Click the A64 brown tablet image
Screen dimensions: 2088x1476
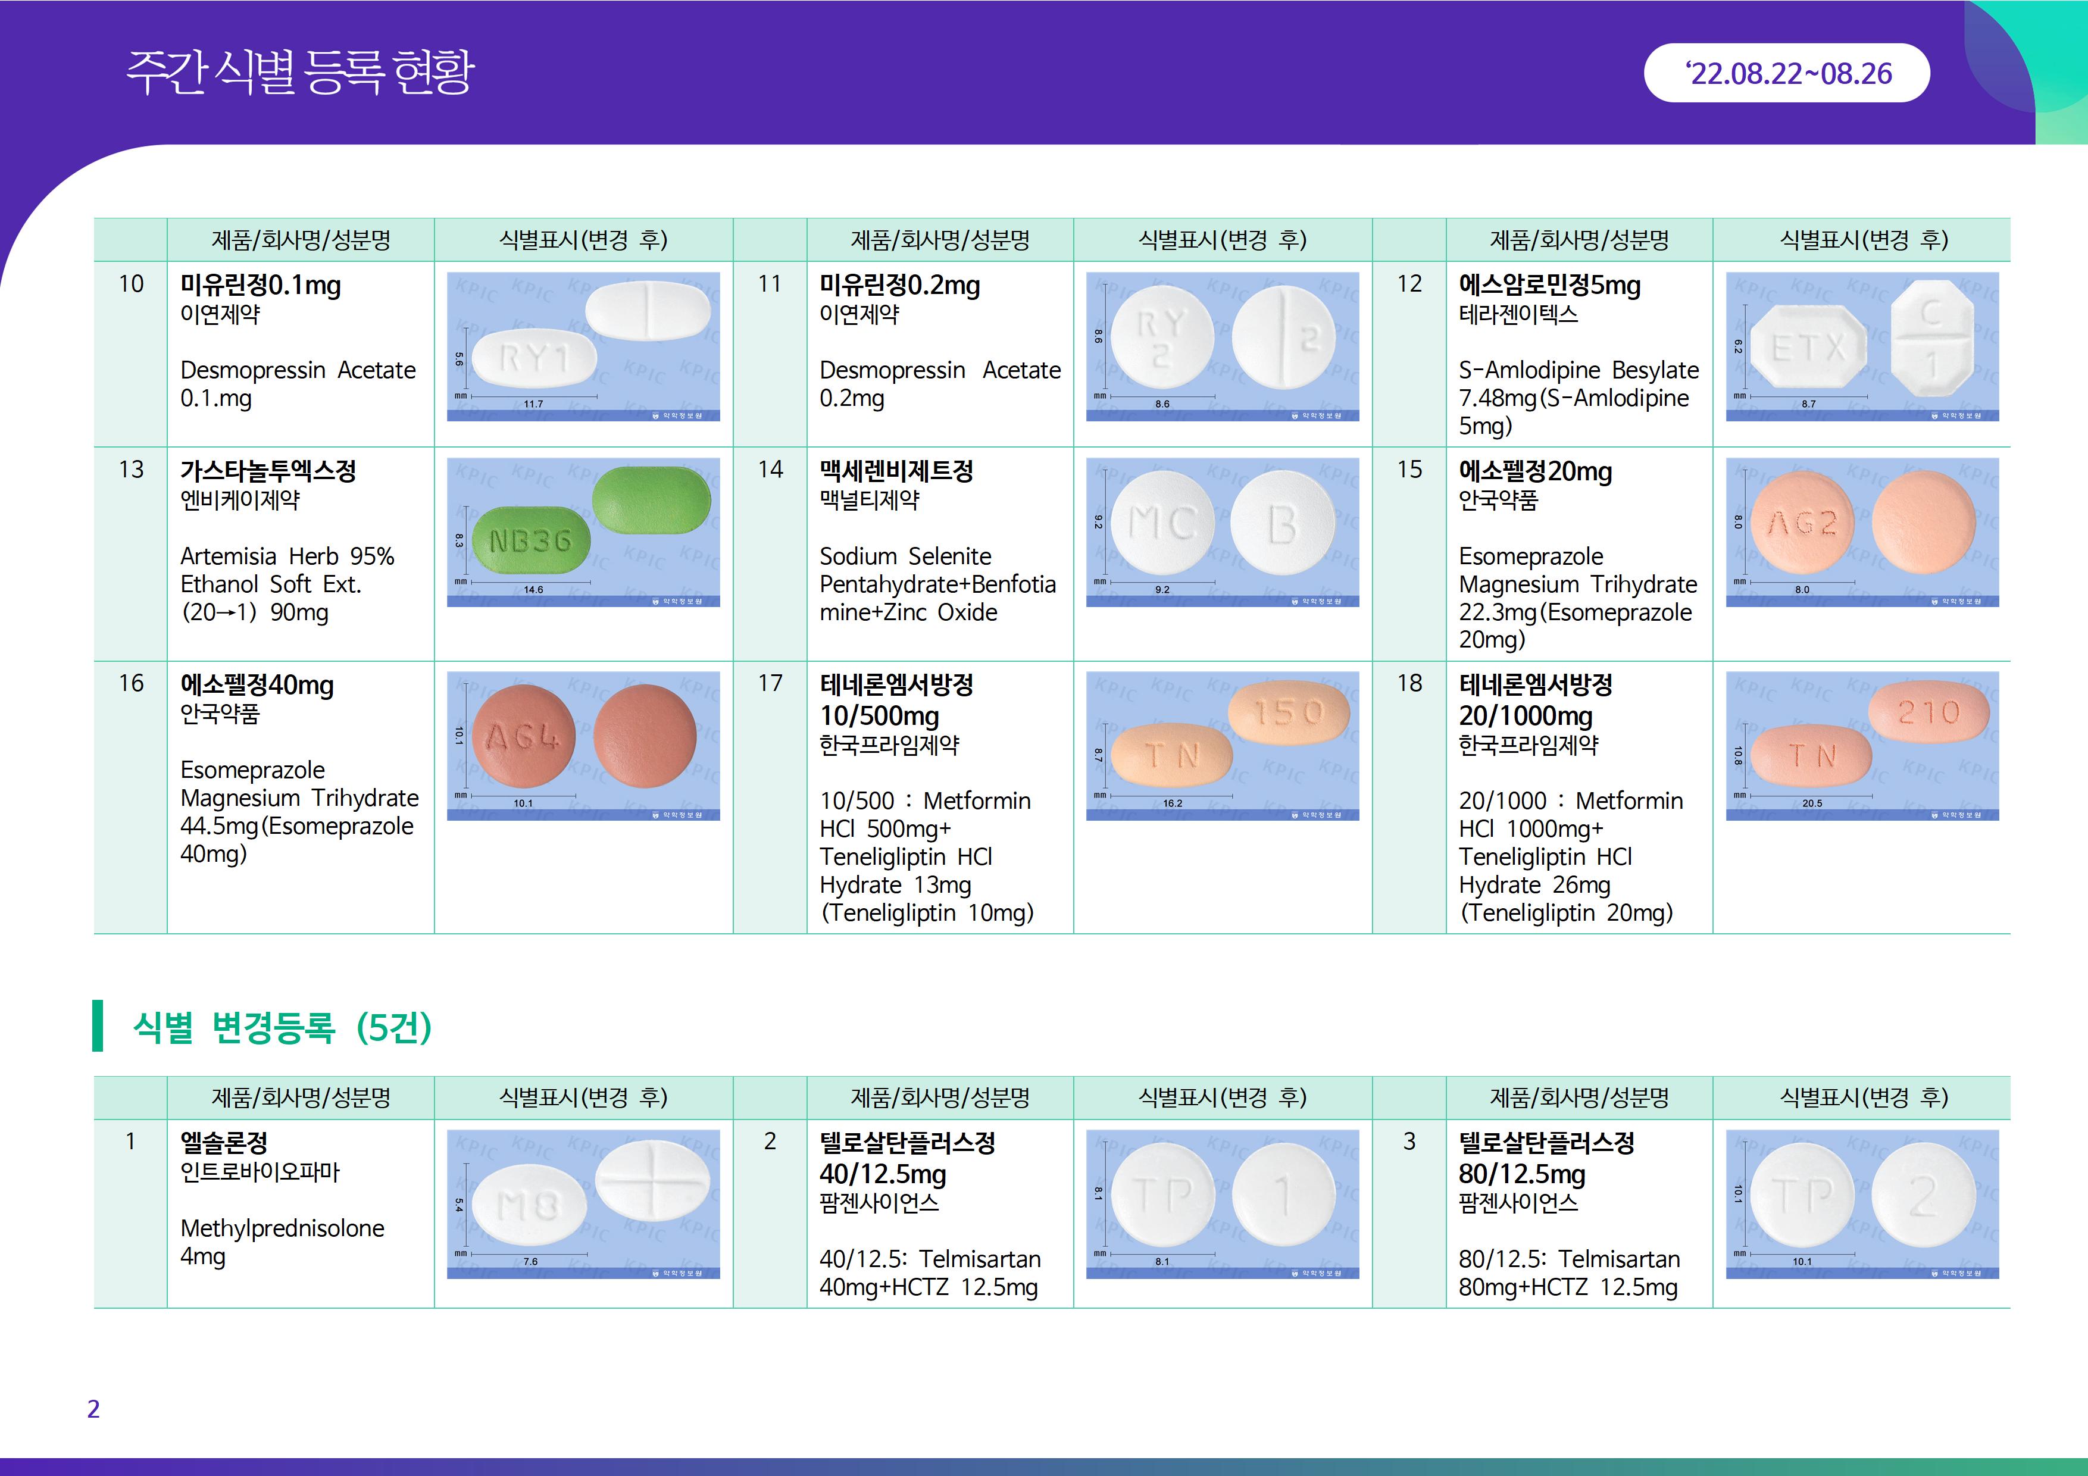[x=583, y=746]
